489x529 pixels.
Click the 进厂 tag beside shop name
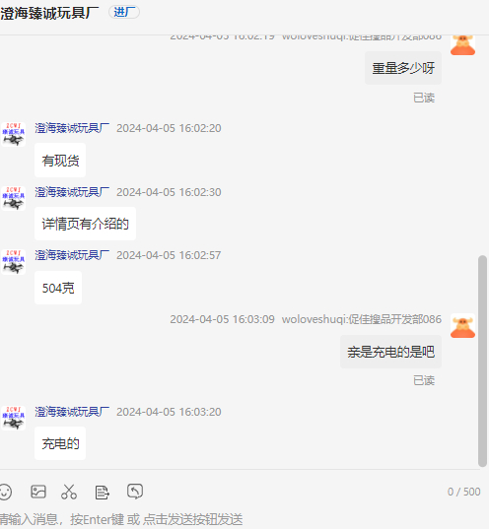point(124,13)
